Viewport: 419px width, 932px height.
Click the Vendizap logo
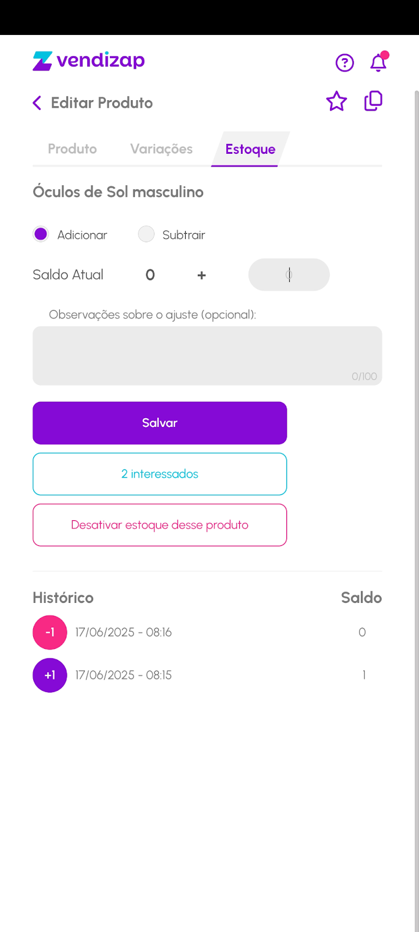click(x=88, y=61)
